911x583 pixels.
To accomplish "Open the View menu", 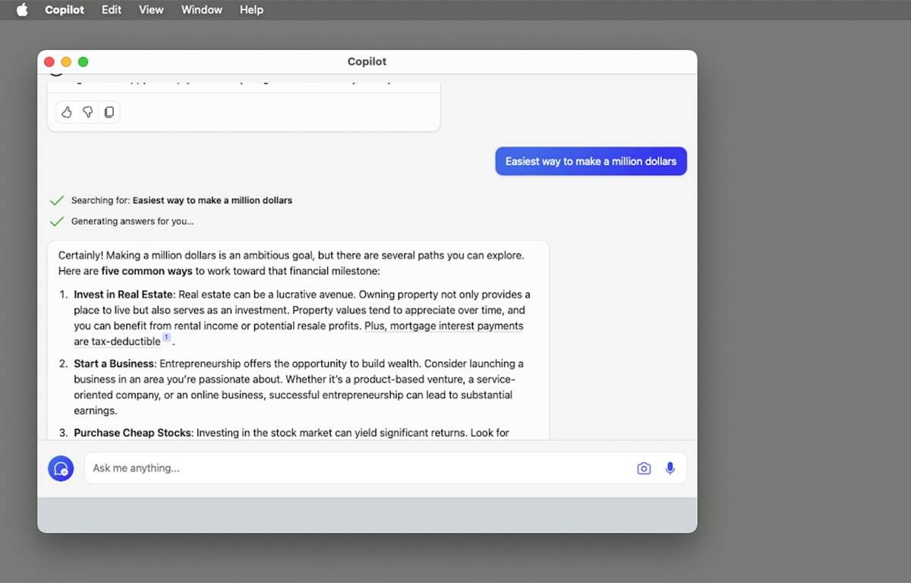I will coord(151,10).
